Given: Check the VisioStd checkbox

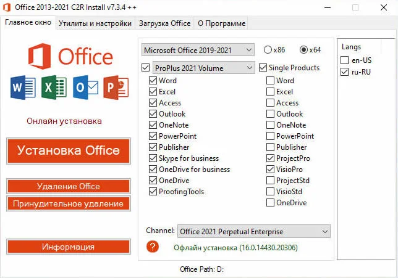Looking at the screenshot, I should (270, 192).
